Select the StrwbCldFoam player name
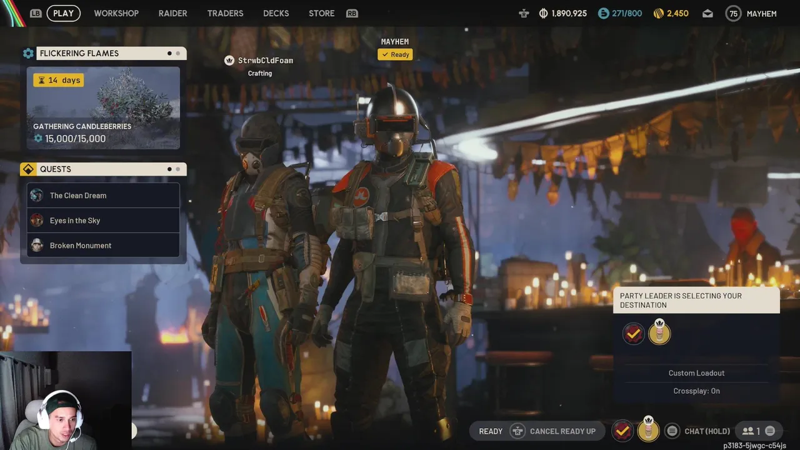Screen dimensions: 800x450 tap(266, 61)
